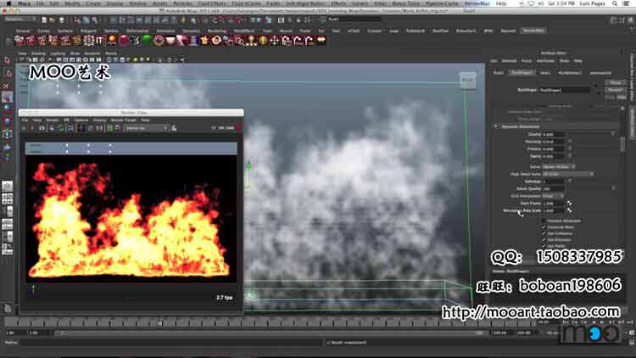Uncheck Use Emission

click(x=544, y=240)
